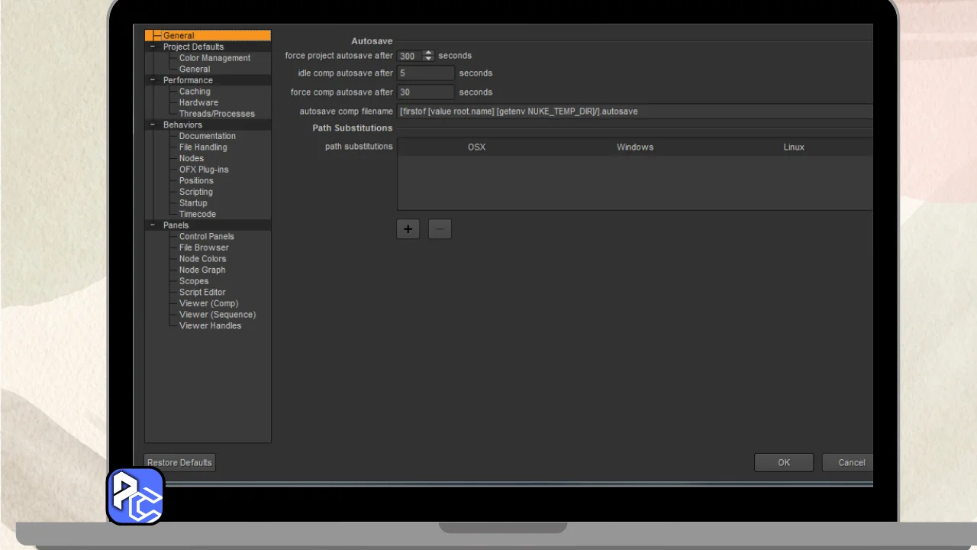This screenshot has width=977, height=550.
Task: Collapse the Performance tree section
Action: coord(153,80)
